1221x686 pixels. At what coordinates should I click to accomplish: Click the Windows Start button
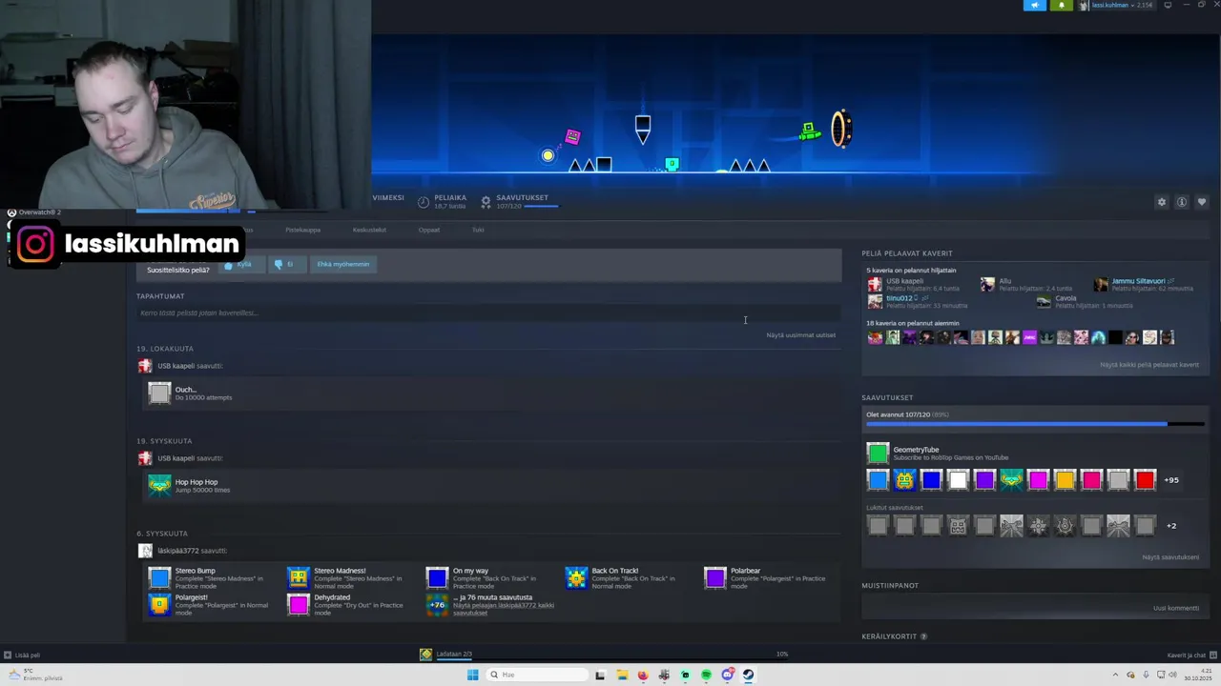pos(472,675)
